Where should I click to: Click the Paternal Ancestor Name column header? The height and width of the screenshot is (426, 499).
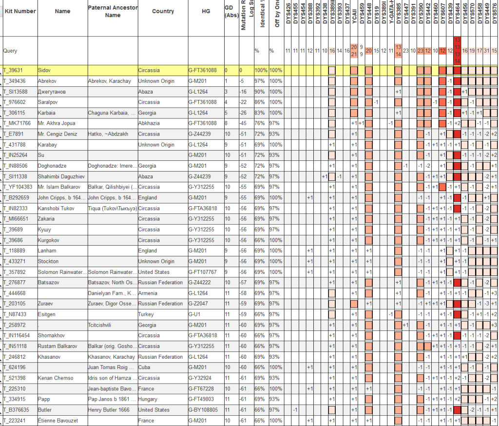(113, 11)
